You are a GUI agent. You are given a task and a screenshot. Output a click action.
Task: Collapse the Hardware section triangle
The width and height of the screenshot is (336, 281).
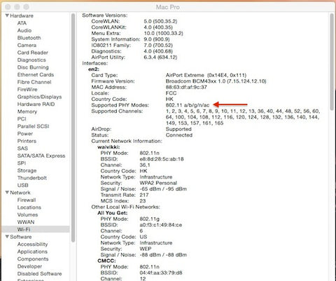pyautogui.click(x=7, y=15)
